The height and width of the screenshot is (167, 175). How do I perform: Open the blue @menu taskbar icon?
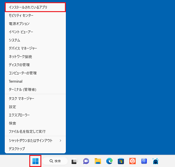coord(144,161)
